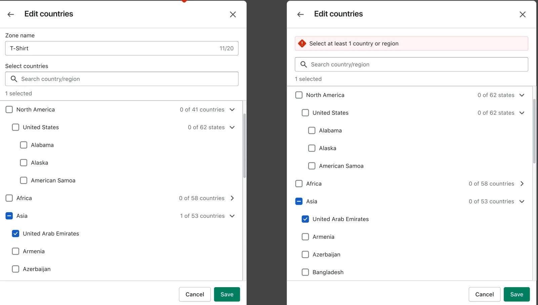Check Azerbaijan in right panel

[305, 255]
